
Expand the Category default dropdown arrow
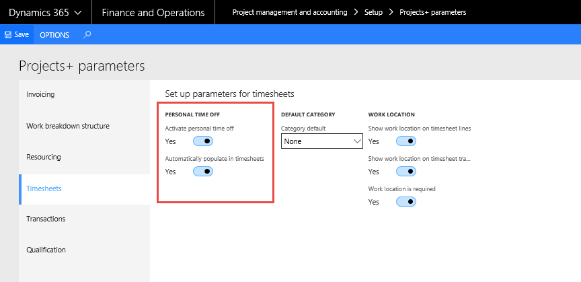(356, 141)
